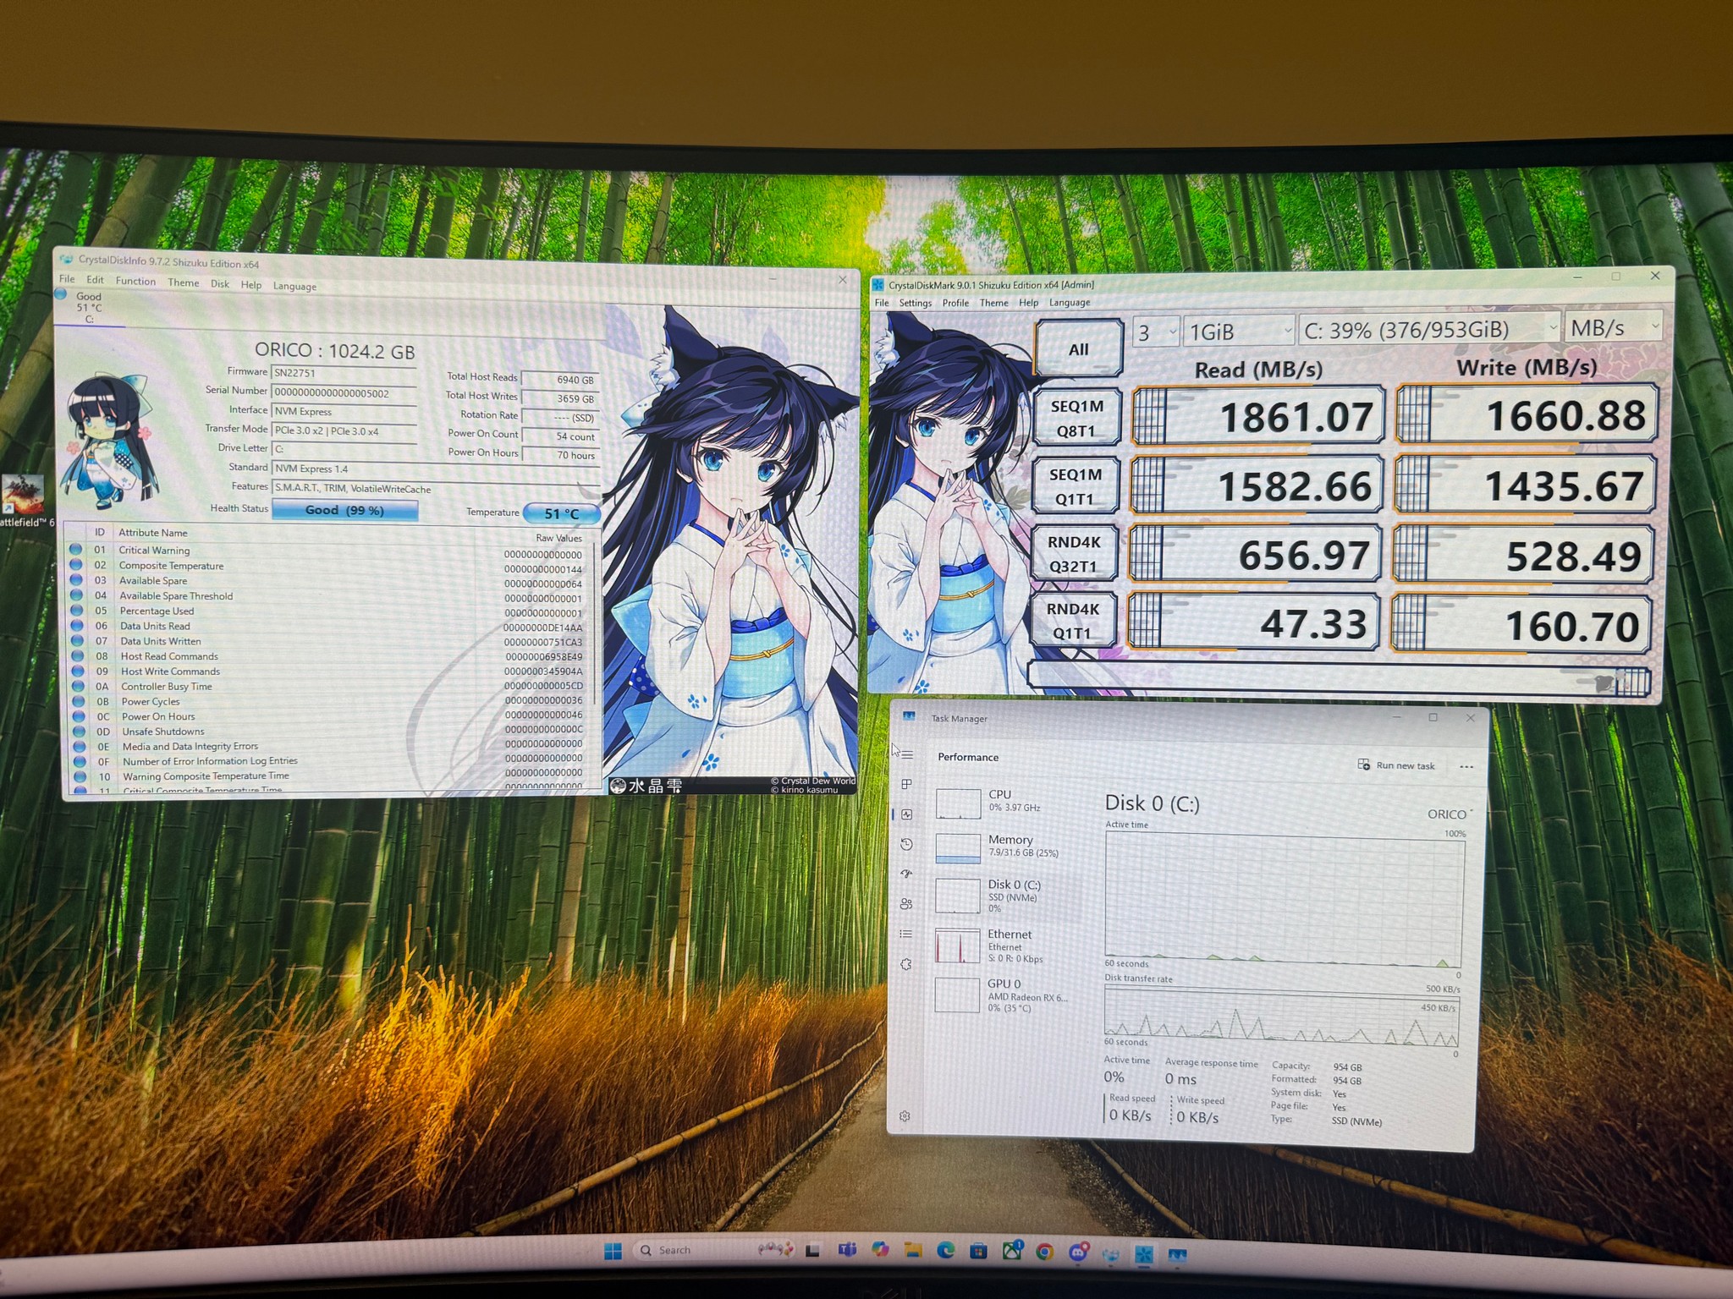Open Services page in Task Manager sidebar
This screenshot has height=1299, width=1733.
pyautogui.click(x=907, y=964)
